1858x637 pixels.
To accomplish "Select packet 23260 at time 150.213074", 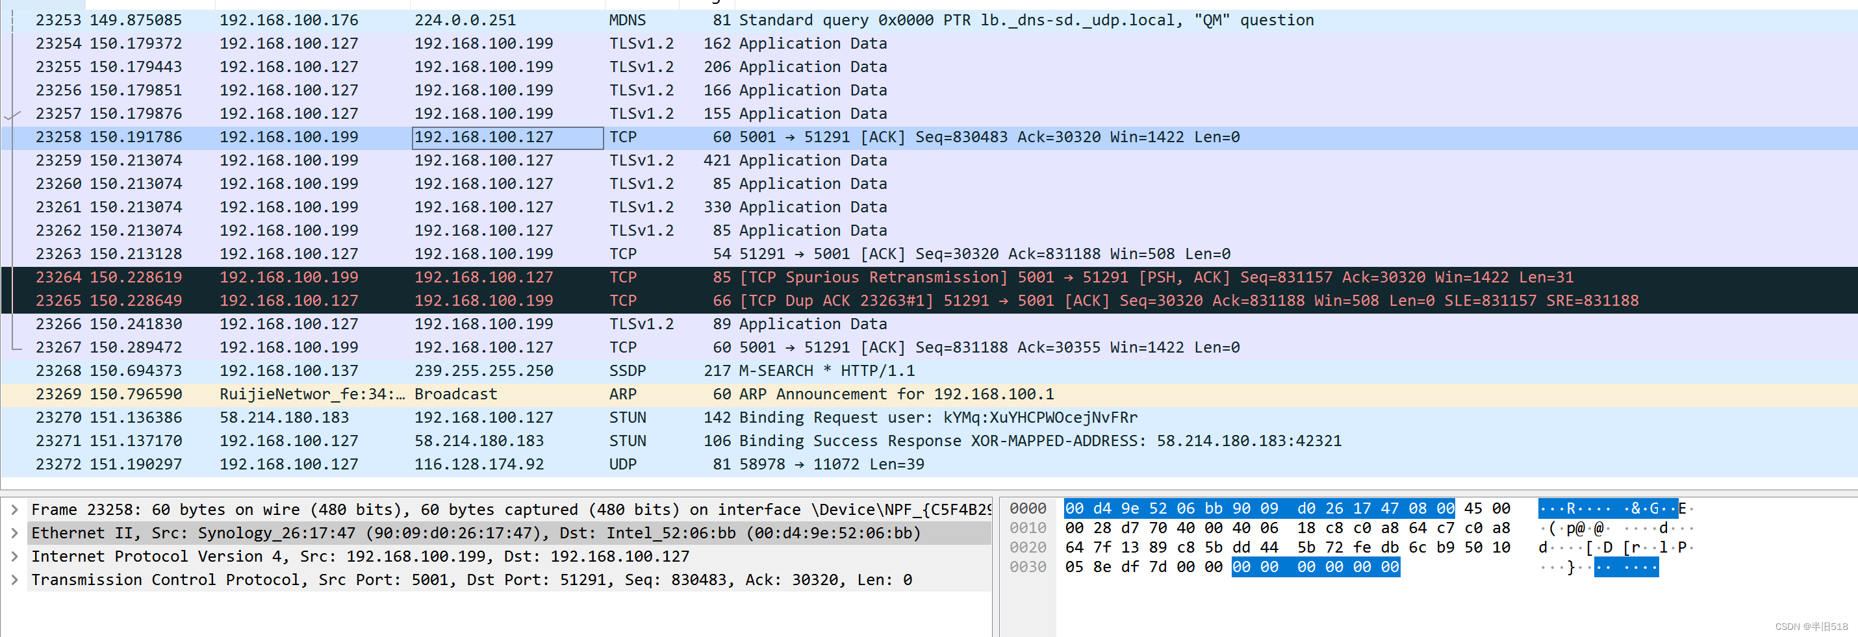I will click(929, 184).
